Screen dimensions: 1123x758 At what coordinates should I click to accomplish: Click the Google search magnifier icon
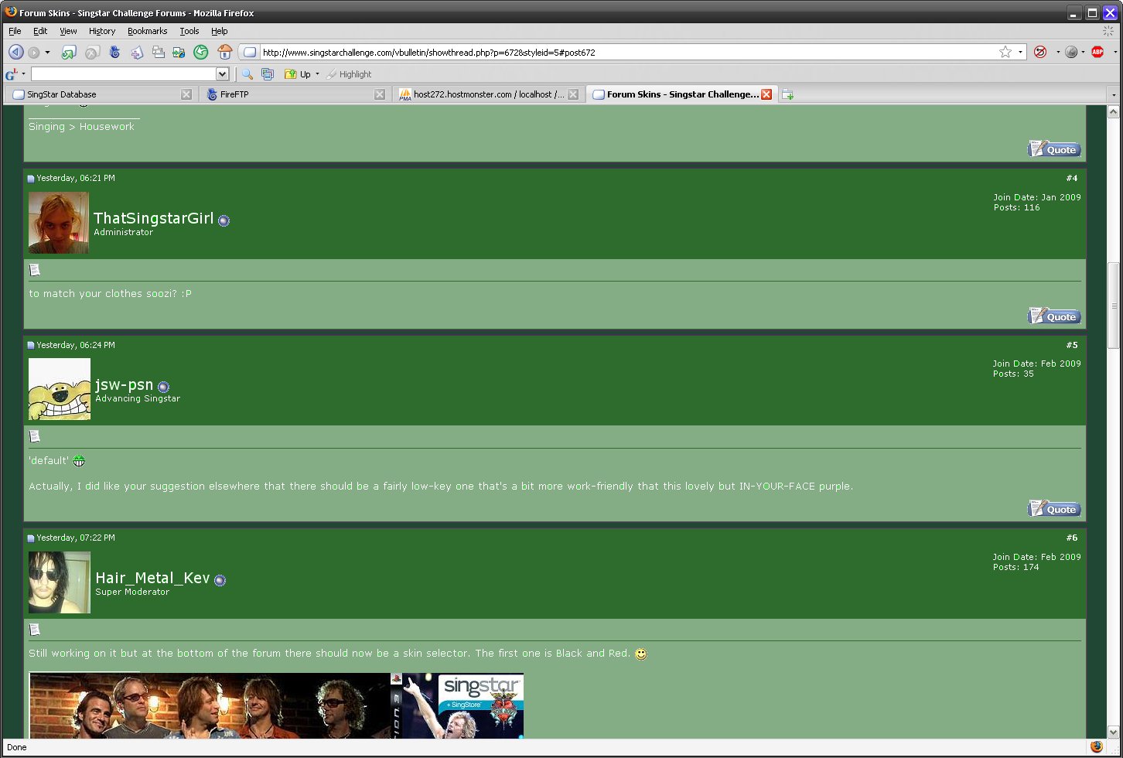[247, 74]
